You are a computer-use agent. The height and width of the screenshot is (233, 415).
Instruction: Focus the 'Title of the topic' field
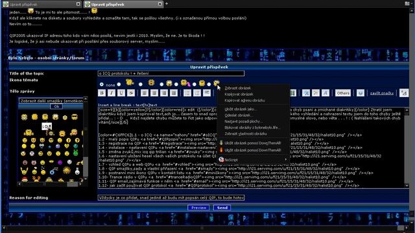click(171, 73)
